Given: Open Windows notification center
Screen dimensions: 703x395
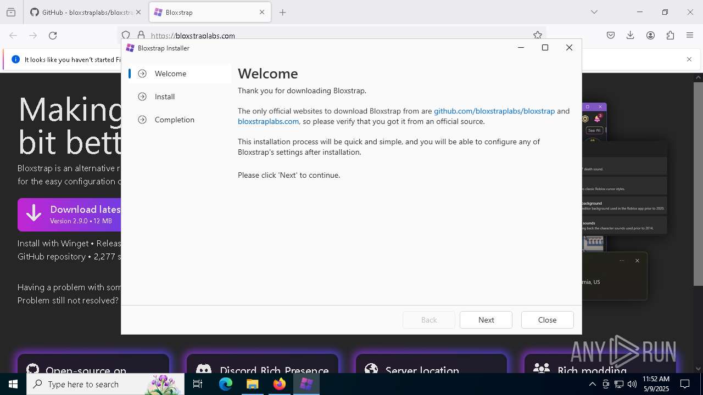Looking at the screenshot, I should point(685,384).
